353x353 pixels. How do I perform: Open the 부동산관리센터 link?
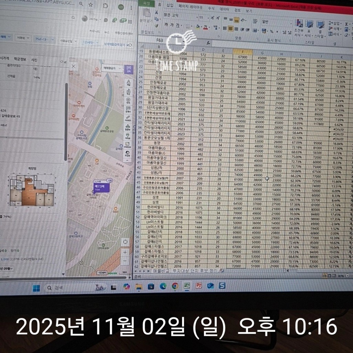point(124,33)
